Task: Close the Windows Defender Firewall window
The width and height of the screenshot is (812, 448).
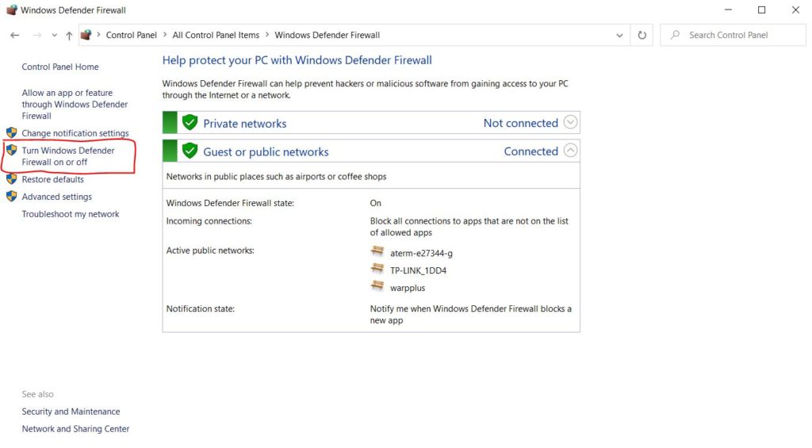Action: click(795, 10)
